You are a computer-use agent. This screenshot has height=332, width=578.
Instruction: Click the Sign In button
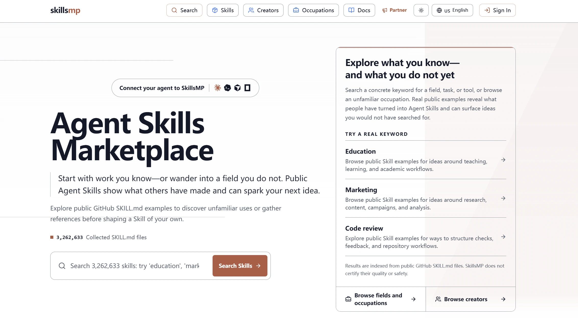coord(497,10)
